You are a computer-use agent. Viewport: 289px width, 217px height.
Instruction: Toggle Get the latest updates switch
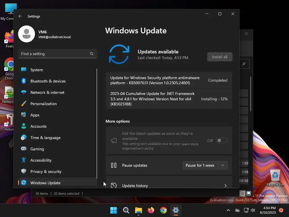[222, 141]
